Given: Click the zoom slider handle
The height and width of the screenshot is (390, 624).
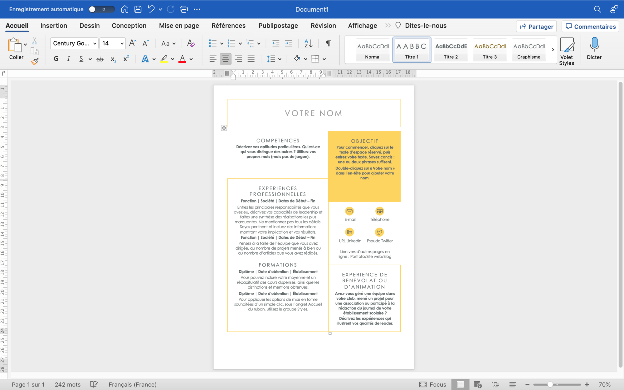Looking at the screenshot, I should (x=550, y=384).
